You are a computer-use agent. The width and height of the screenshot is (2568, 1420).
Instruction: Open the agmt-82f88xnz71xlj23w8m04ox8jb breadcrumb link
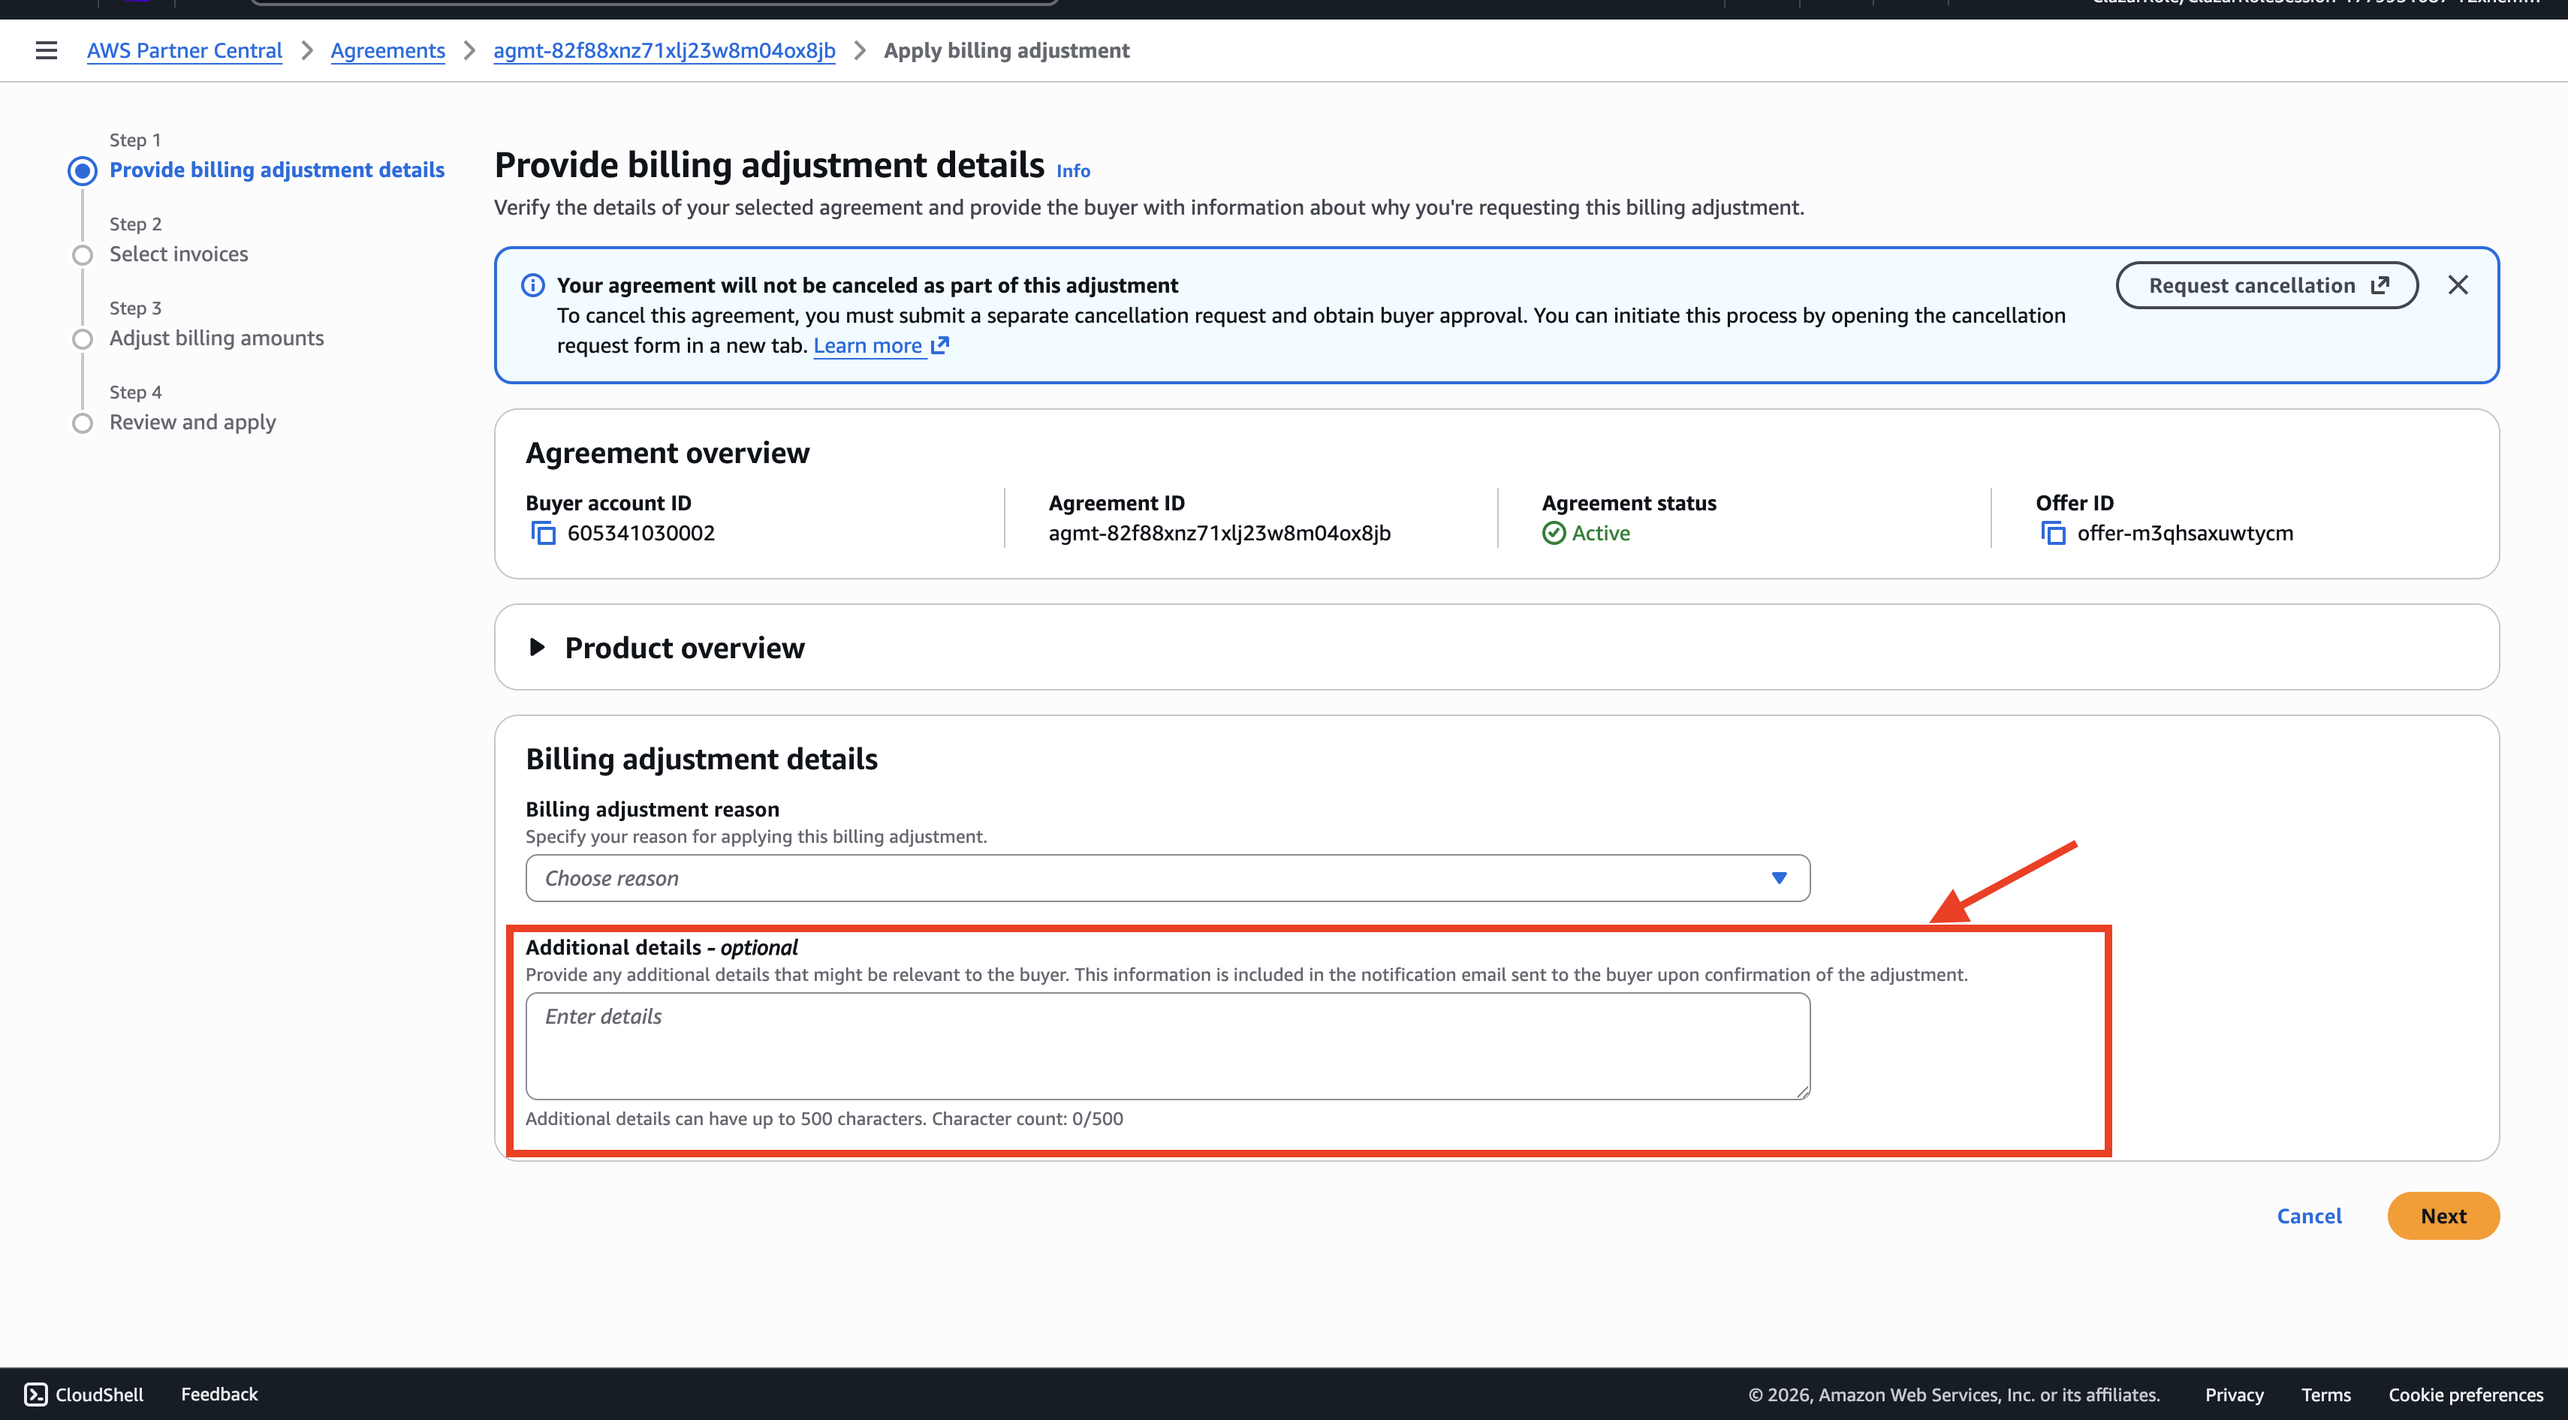point(664,50)
